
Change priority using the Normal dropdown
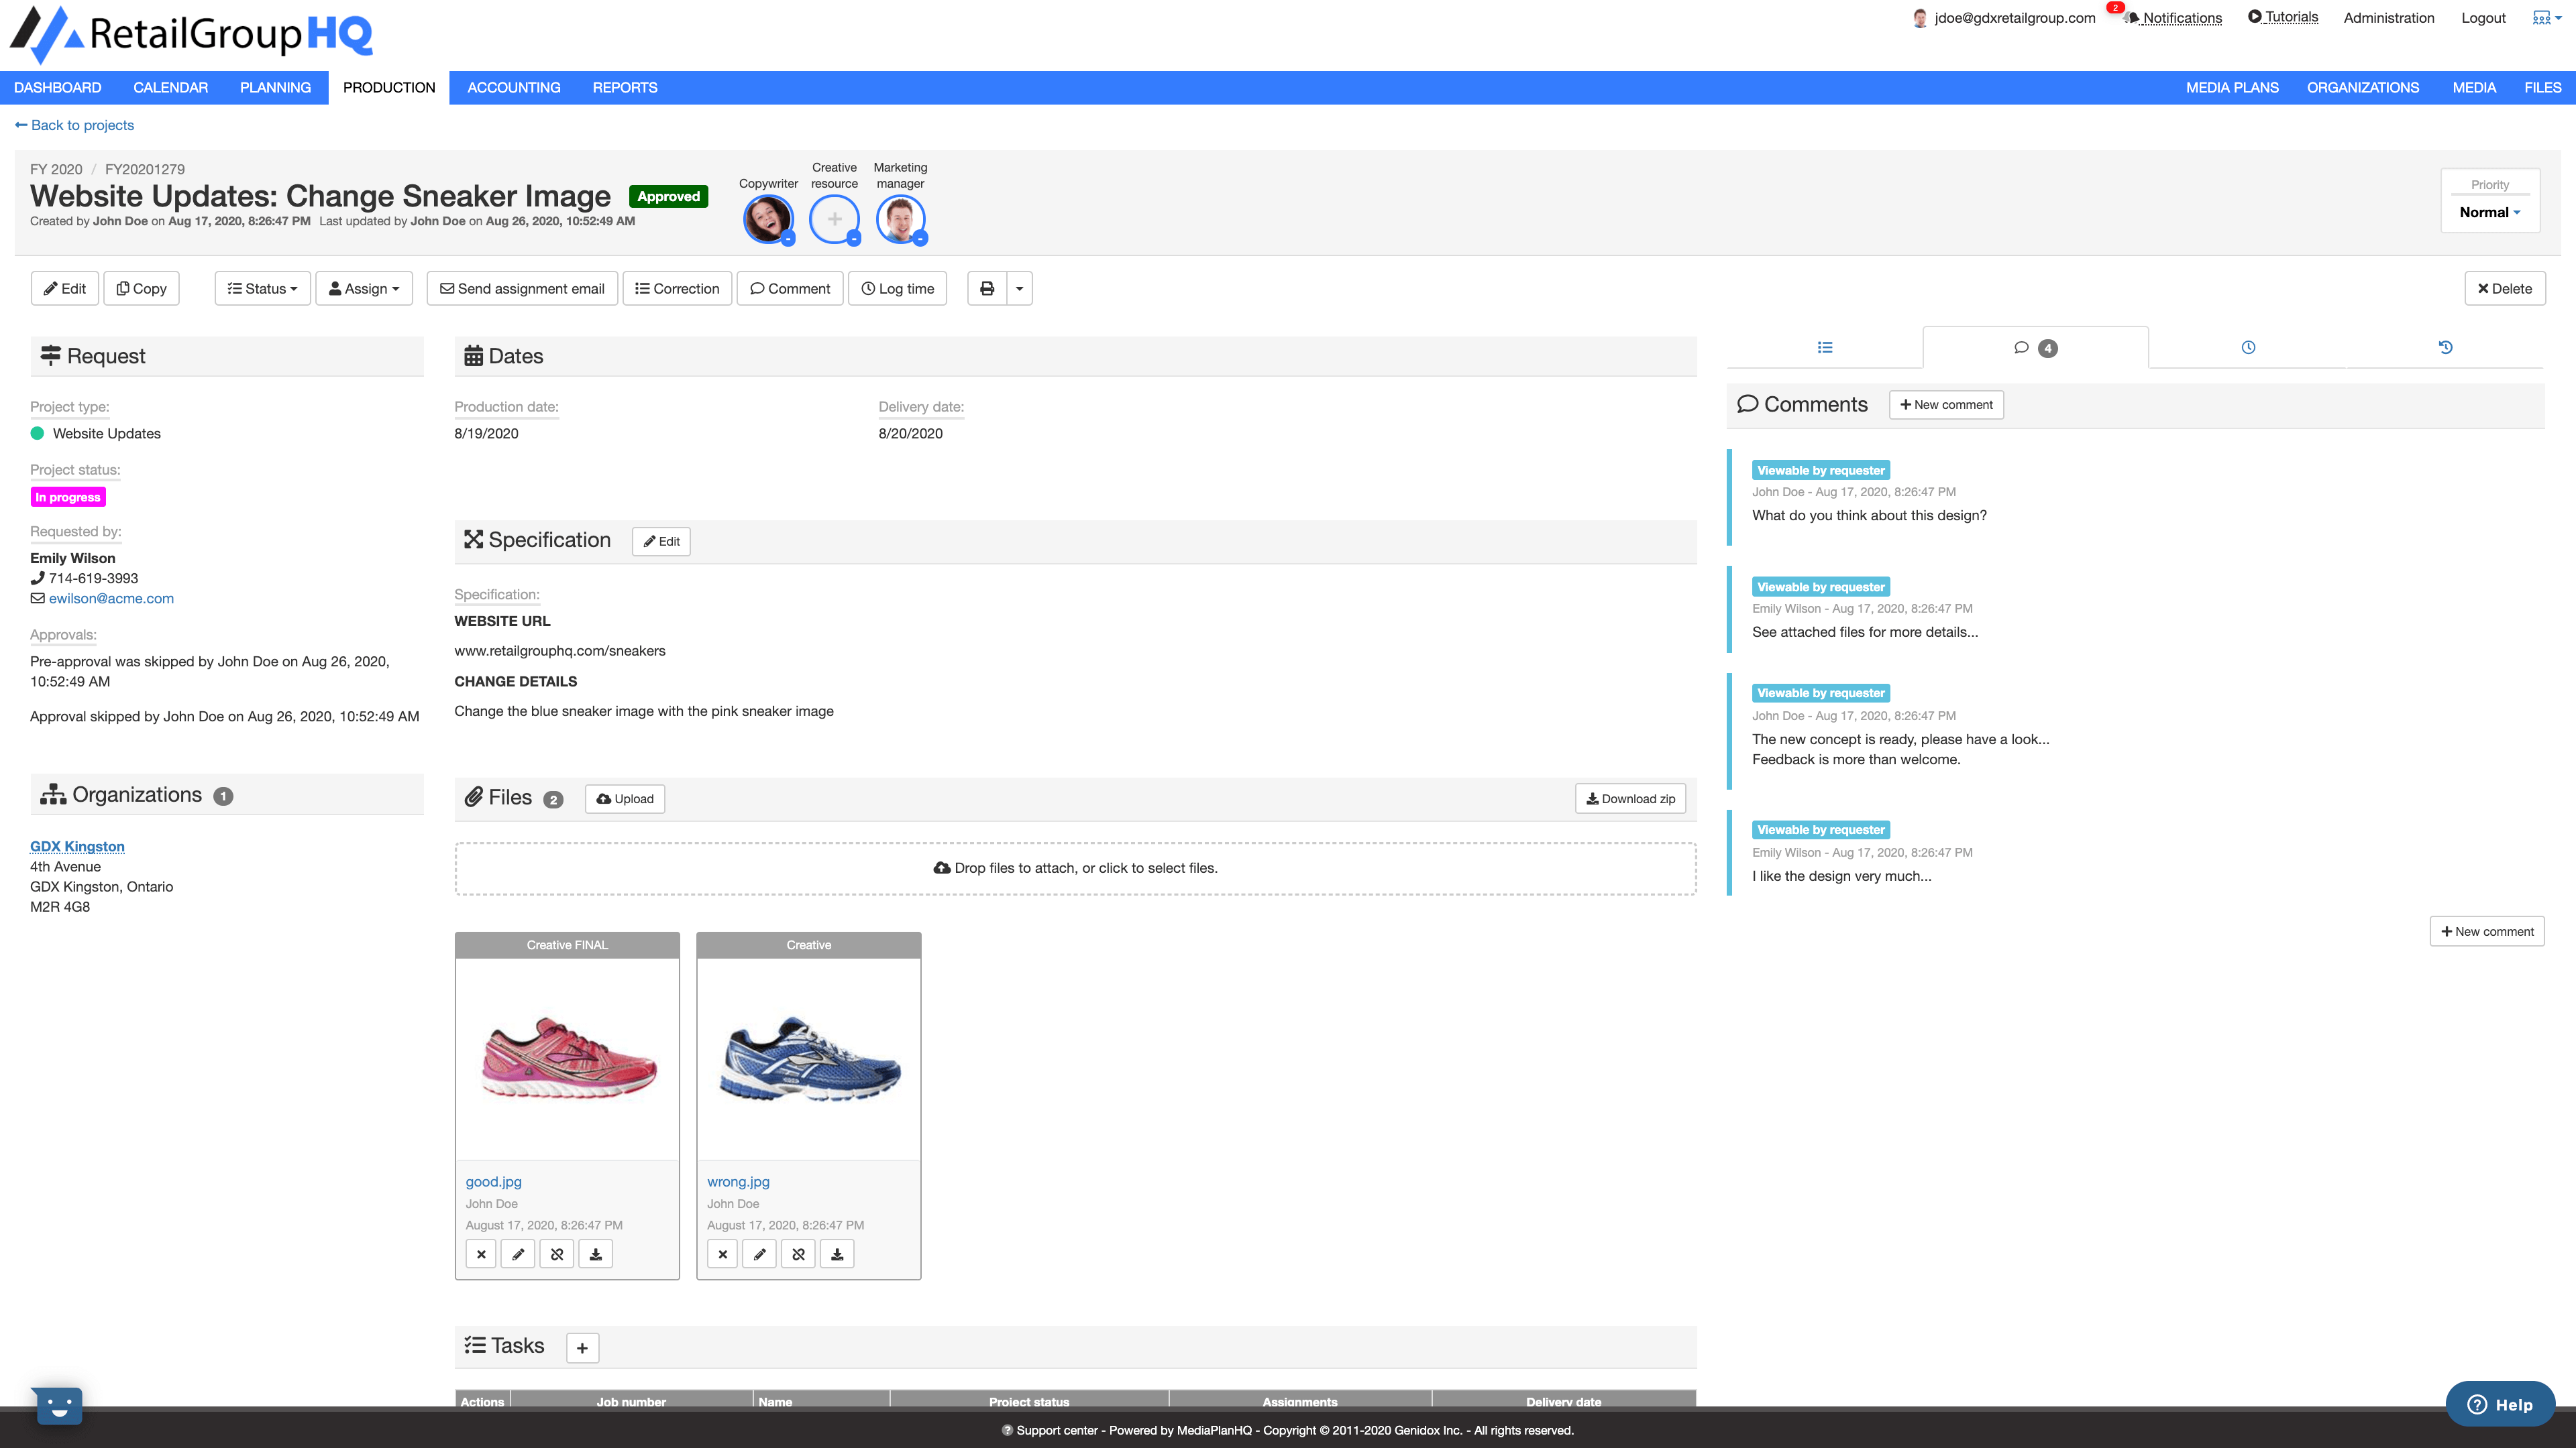[x=2489, y=212]
